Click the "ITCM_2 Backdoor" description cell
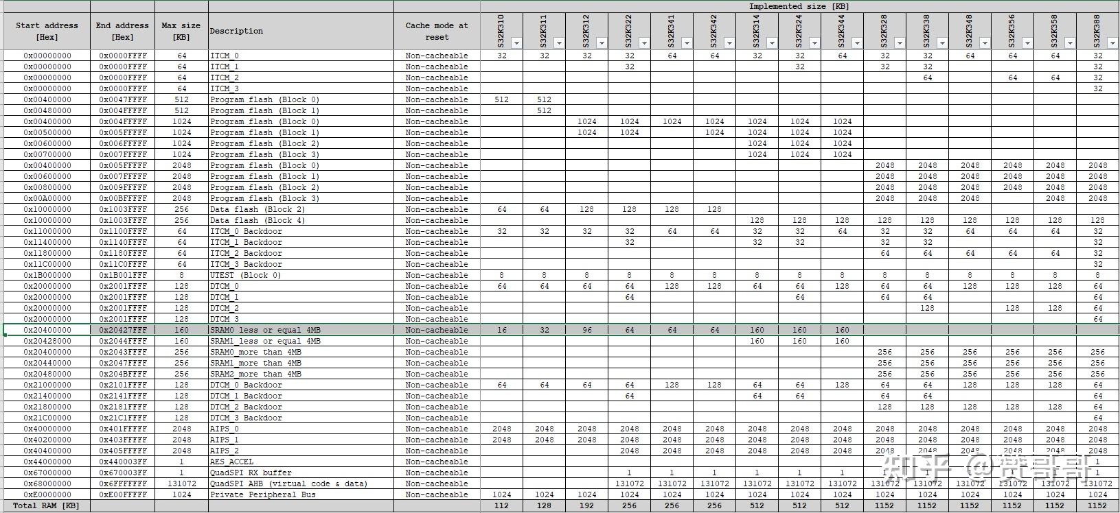 [301, 253]
